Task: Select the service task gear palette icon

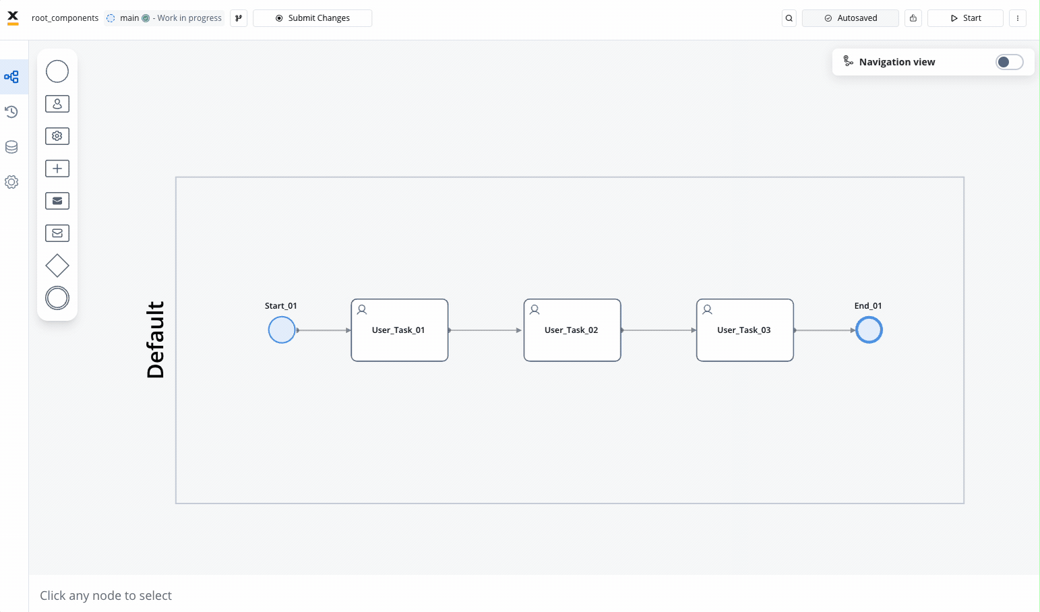Action: coord(57,136)
